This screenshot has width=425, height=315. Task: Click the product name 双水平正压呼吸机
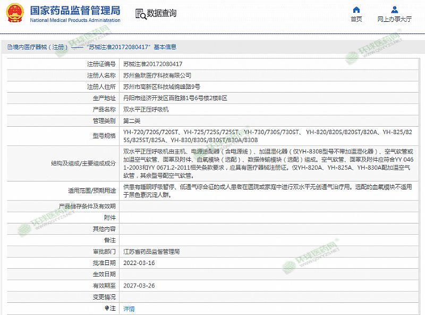point(146,109)
